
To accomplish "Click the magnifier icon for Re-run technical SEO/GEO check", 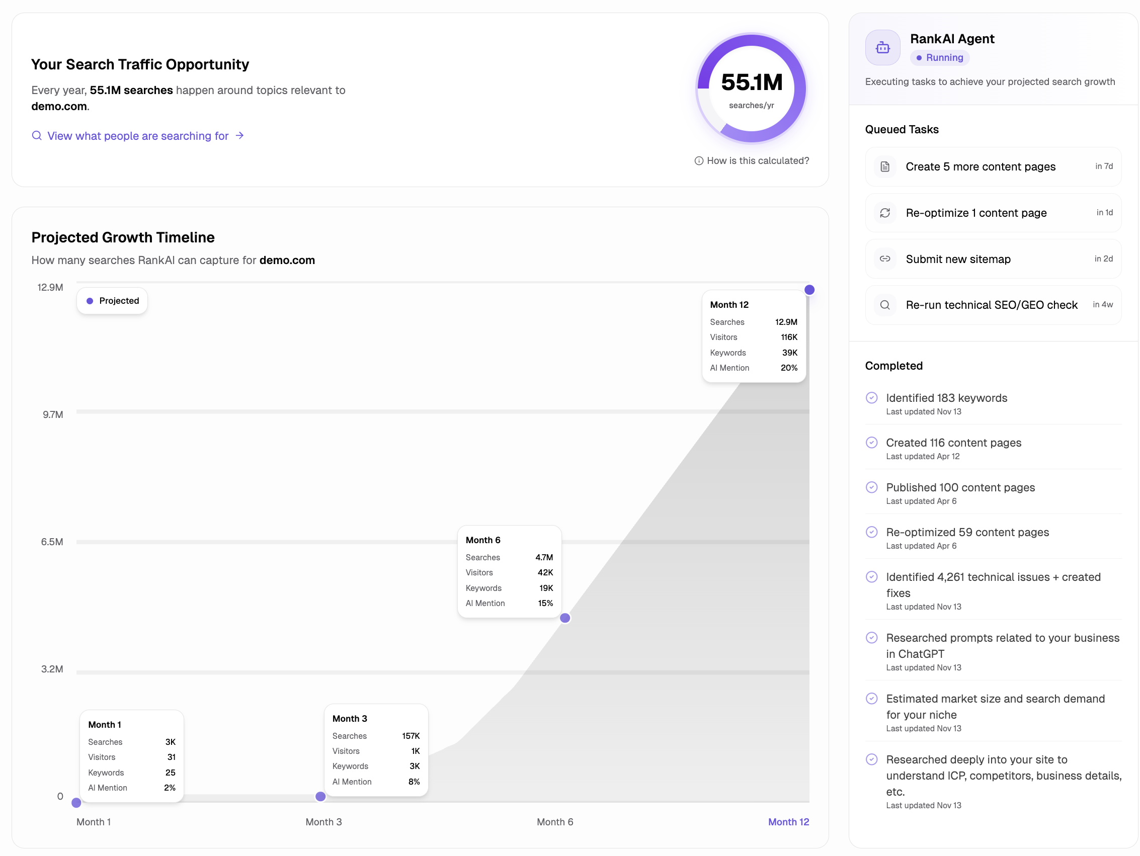I will (x=885, y=305).
